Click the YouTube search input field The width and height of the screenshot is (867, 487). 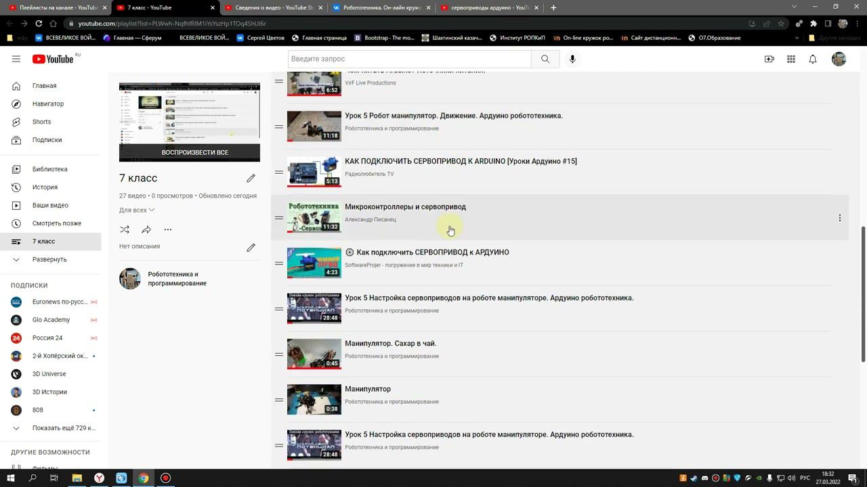click(410, 59)
